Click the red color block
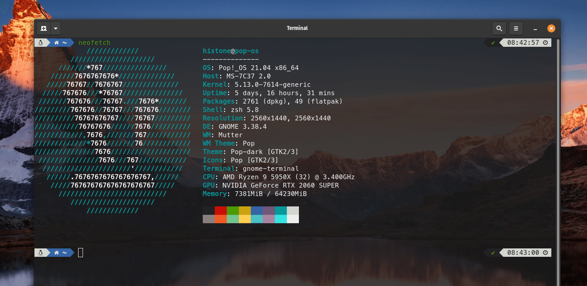This screenshot has height=286, width=587. [x=221, y=210]
